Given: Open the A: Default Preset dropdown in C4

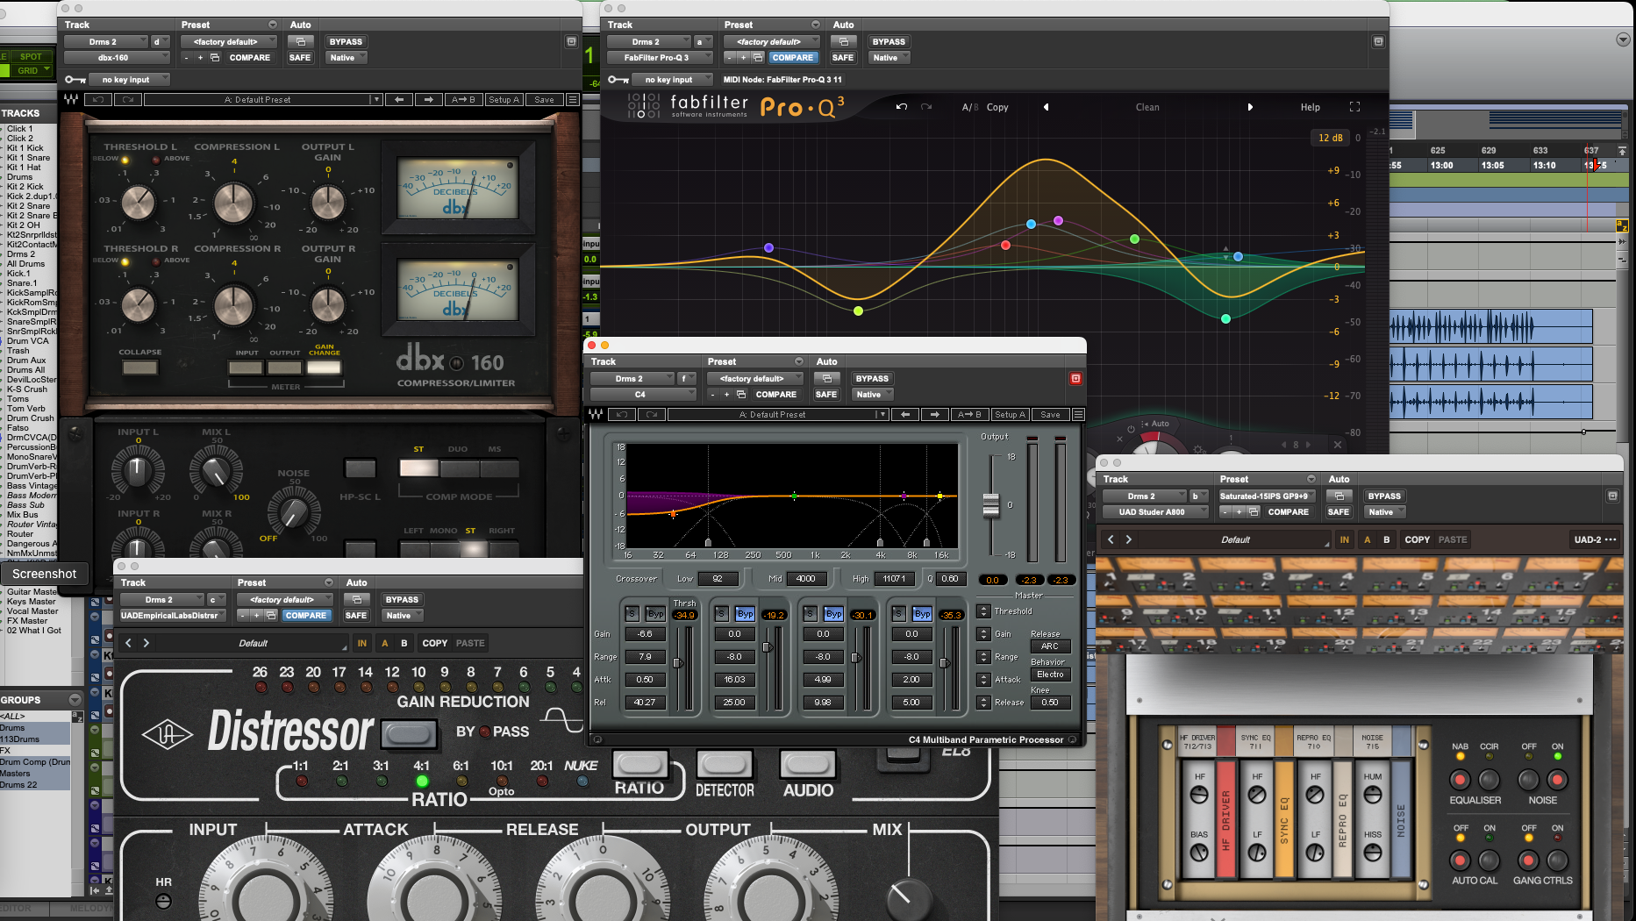Looking at the screenshot, I should tap(779, 415).
